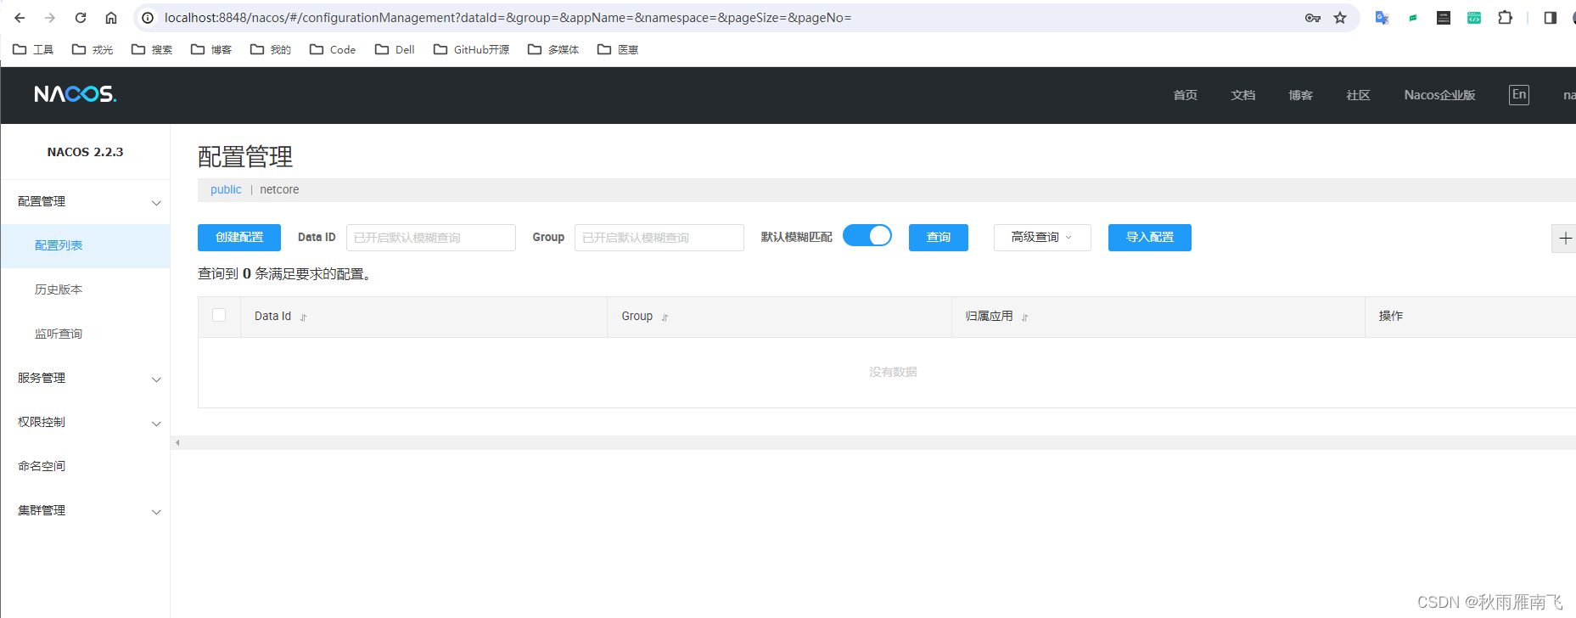Switch language with the En button

pyautogui.click(x=1519, y=95)
